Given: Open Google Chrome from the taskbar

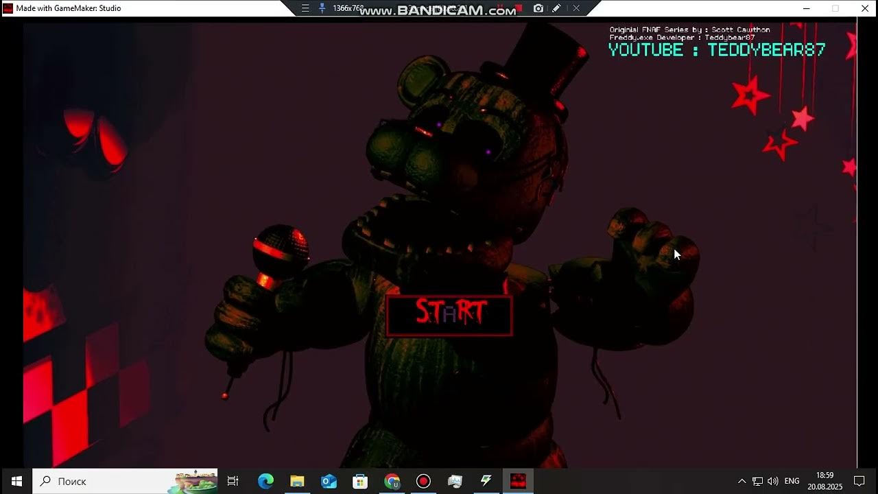Looking at the screenshot, I should [392, 481].
